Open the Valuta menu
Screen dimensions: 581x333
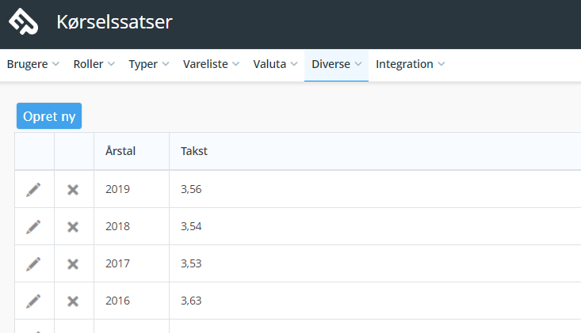pos(275,64)
